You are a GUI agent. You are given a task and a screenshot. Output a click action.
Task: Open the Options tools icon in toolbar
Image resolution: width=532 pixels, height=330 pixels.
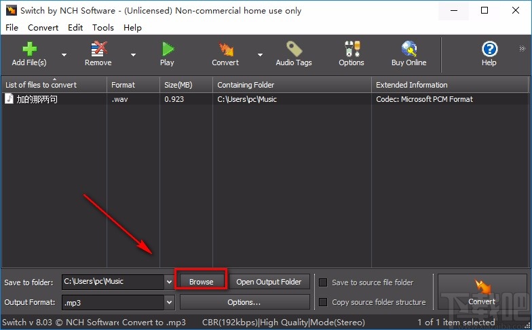pos(352,49)
